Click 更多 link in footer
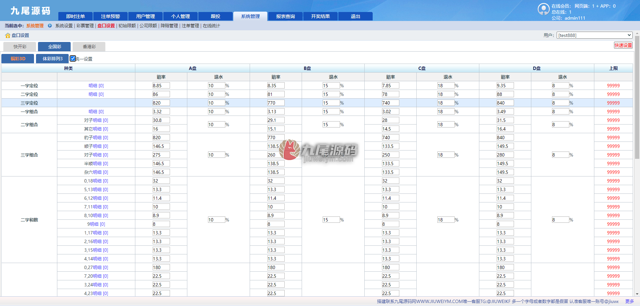This screenshot has width=640, height=306. click(x=629, y=301)
